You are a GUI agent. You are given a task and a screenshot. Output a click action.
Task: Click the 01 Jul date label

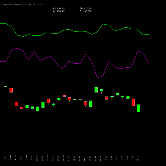pyautogui.click(x=69, y=158)
